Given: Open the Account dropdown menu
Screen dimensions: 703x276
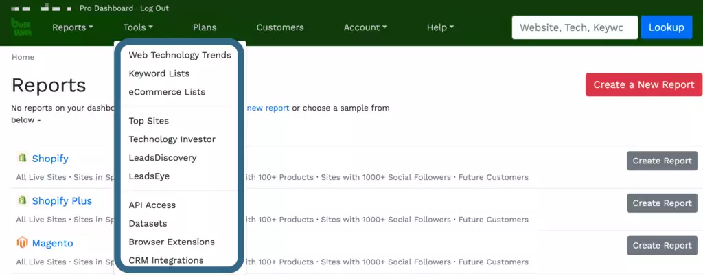Looking at the screenshot, I should tap(365, 27).
